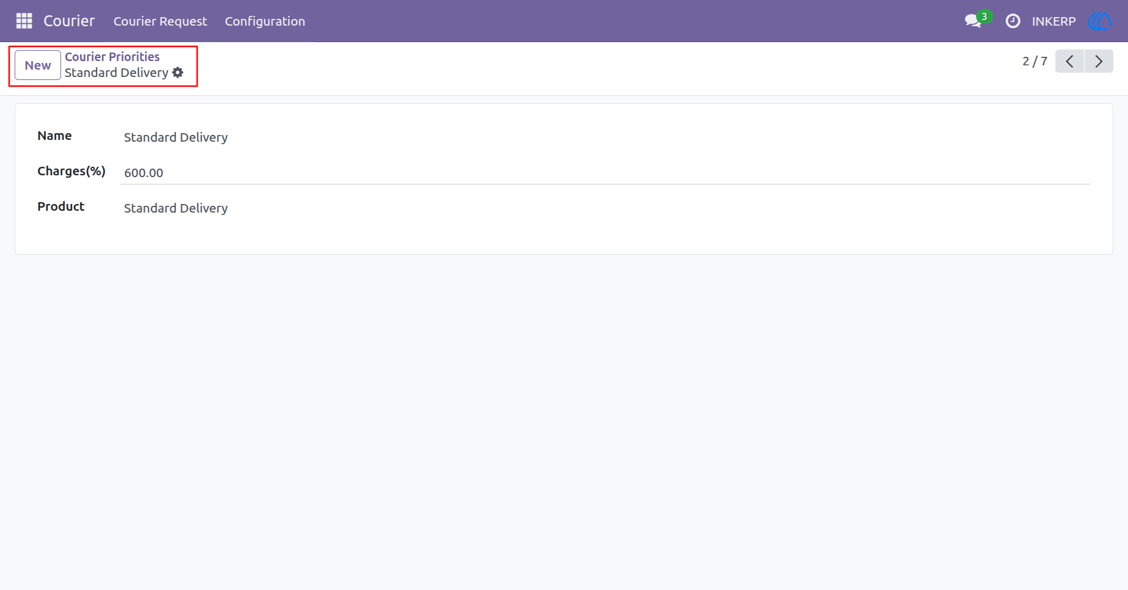Go to previous record arrow
The image size is (1128, 590).
(x=1069, y=61)
